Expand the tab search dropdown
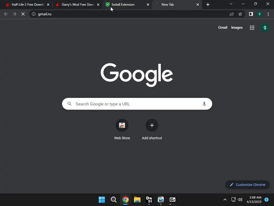274x206 pixels. (231, 4)
